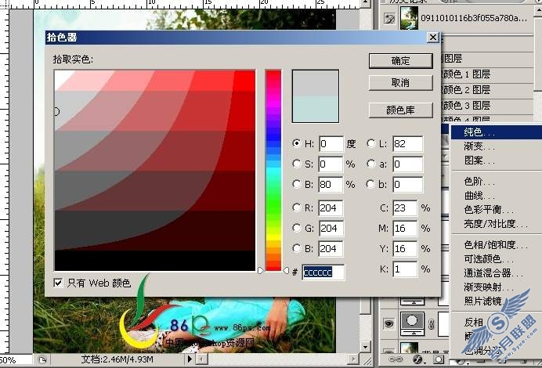Select the L lightness radio button
Screen dimensions: 542x368
371,143
